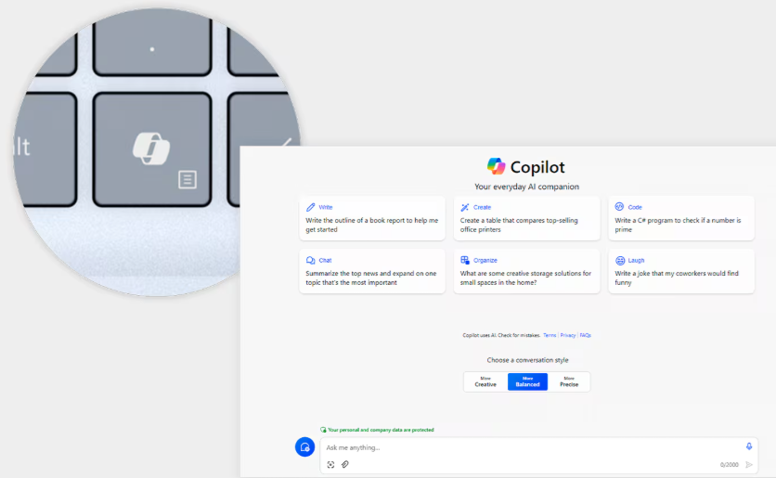Viewport: 776px width, 478px height.
Task: Open the Terms link
Action: coord(550,335)
